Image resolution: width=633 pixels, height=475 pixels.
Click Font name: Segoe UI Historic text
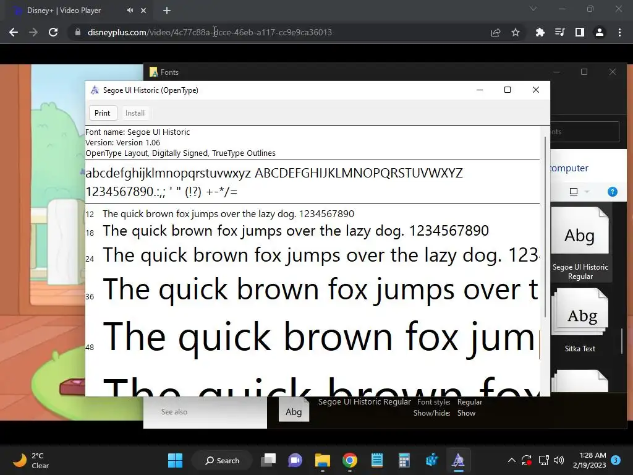coord(137,132)
